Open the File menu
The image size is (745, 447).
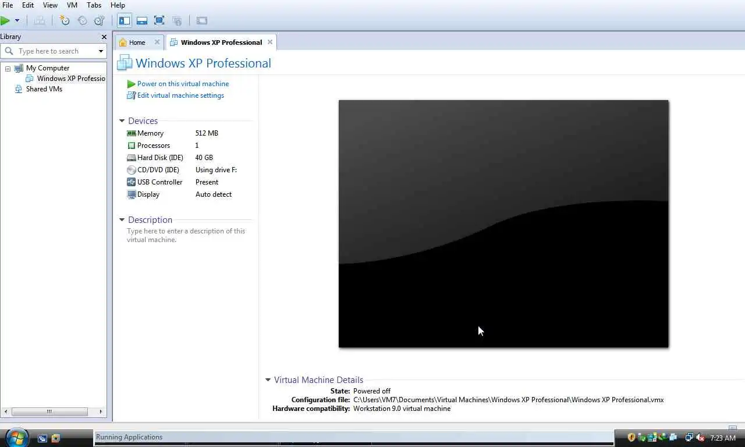8,5
